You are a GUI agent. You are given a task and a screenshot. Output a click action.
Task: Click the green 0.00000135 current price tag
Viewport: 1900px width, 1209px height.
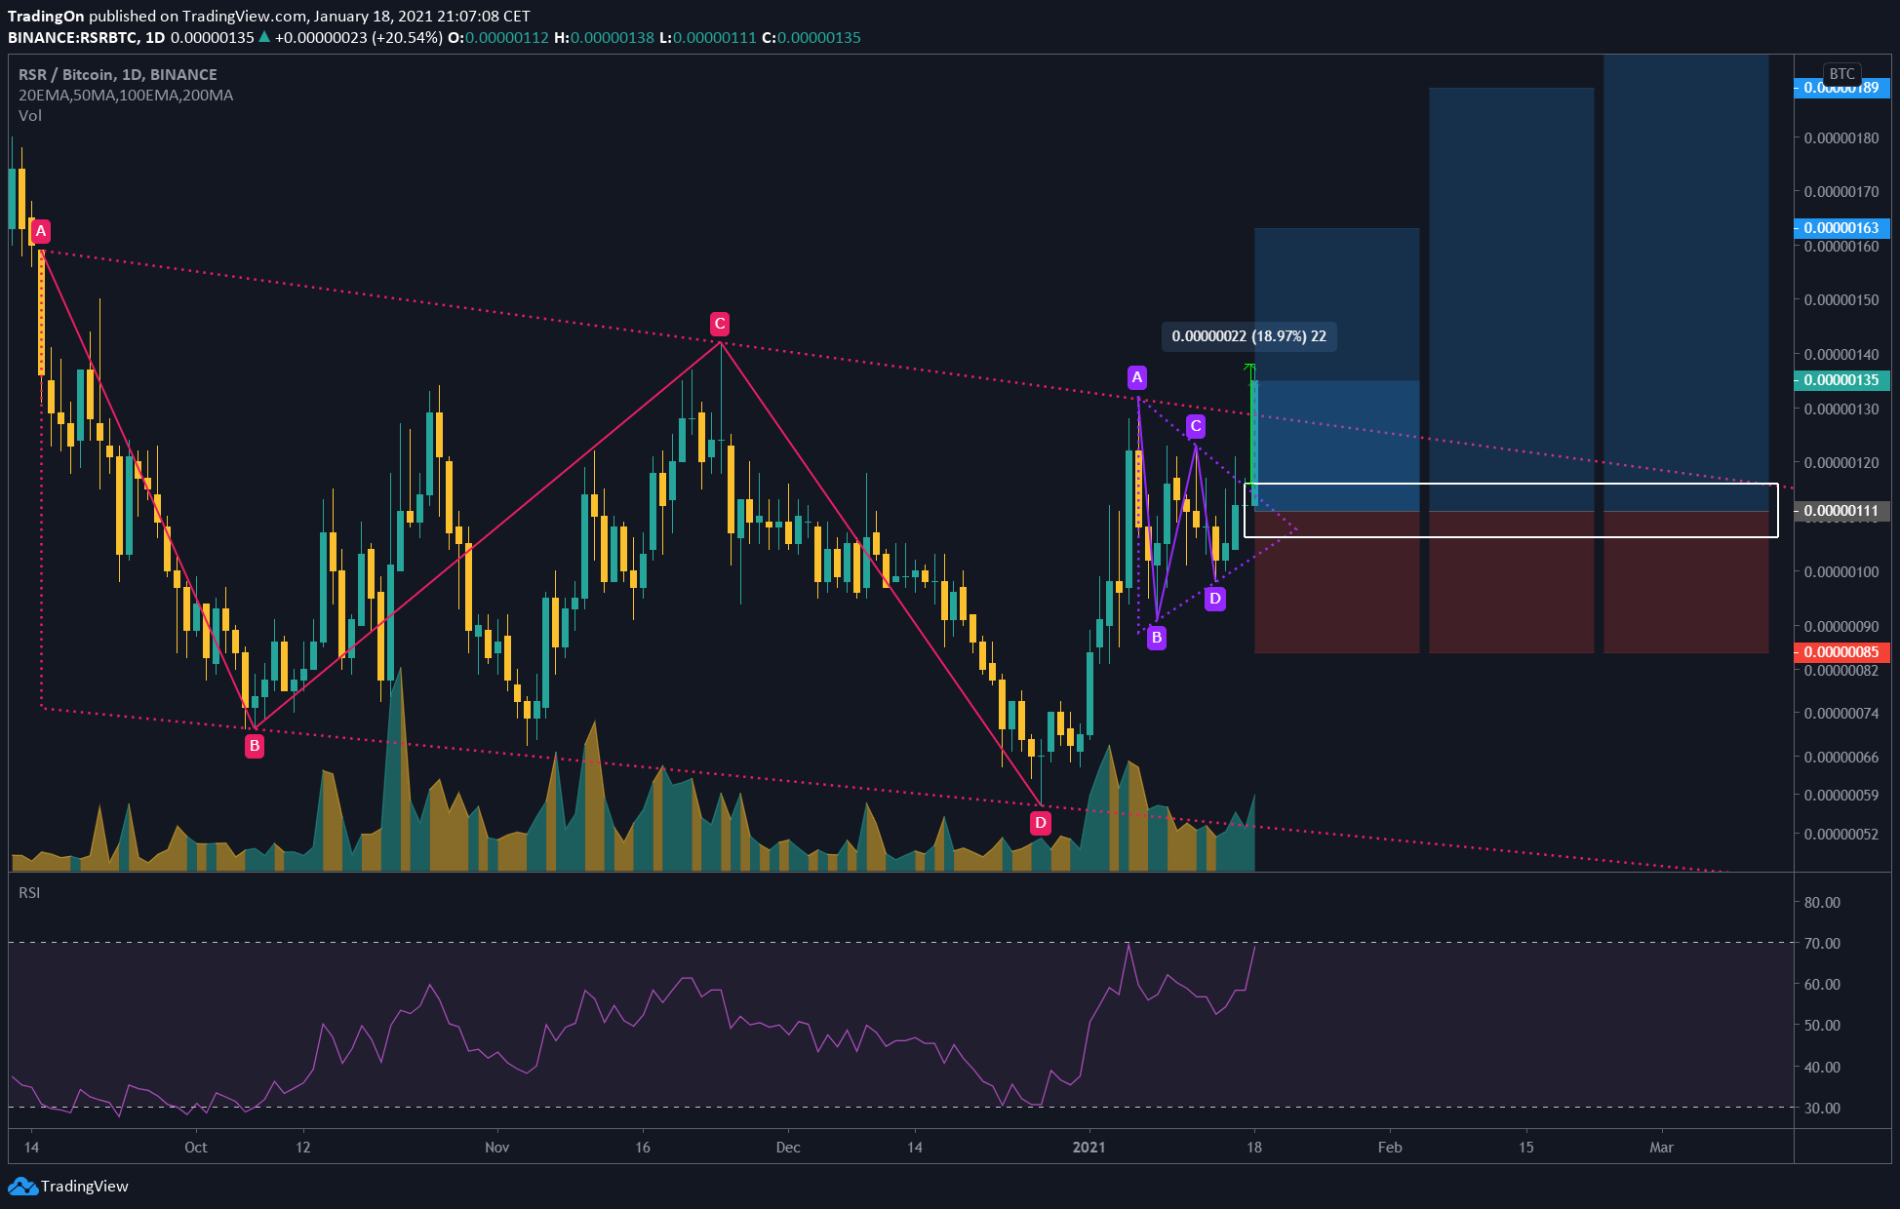[1841, 380]
